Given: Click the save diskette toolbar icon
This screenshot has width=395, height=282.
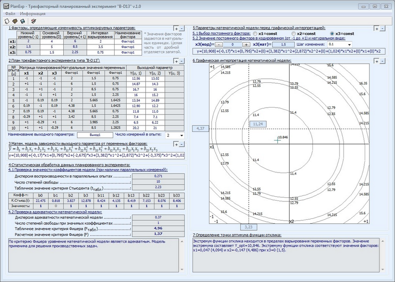Looking at the screenshot, I should (x=22, y=21).
